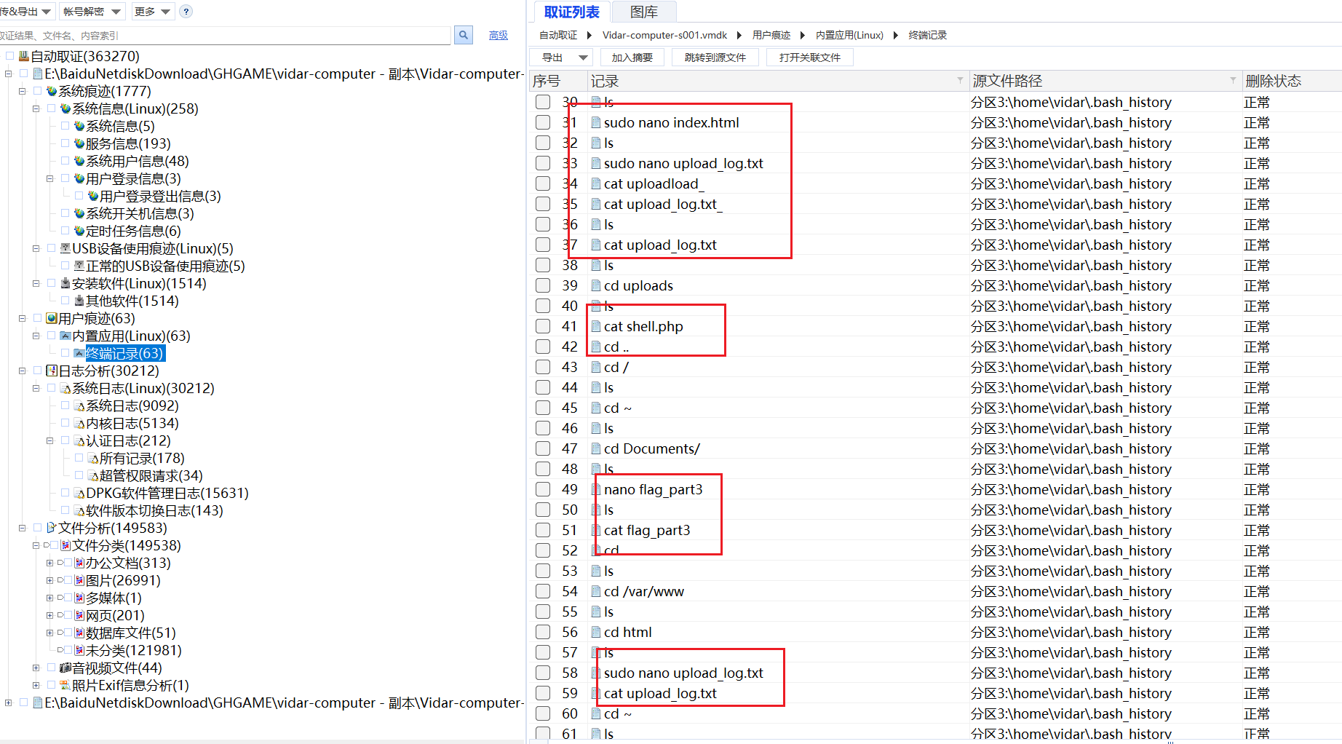This screenshot has width=1342, height=744.
Task: Expand the 音视频文件(44) node
Action: (x=36, y=668)
